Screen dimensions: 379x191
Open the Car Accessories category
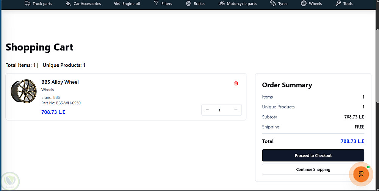coord(87,4)
